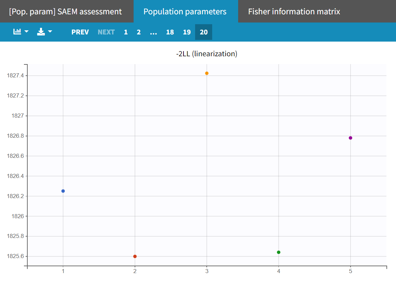Click the download export icon
396x285 pixels.
pos(41,32)
